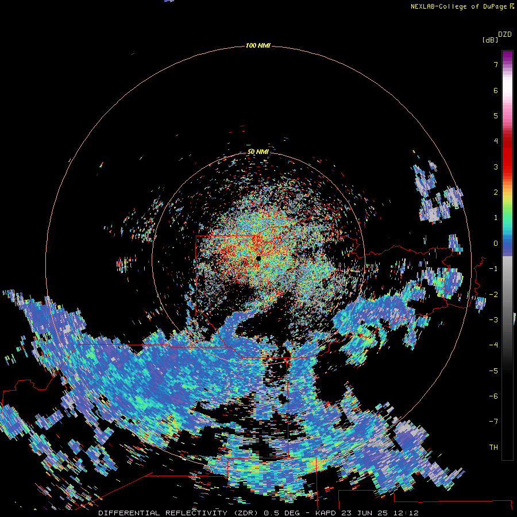Click the 7 value on color scale
The image size is (517, 517).
(496, 64)
